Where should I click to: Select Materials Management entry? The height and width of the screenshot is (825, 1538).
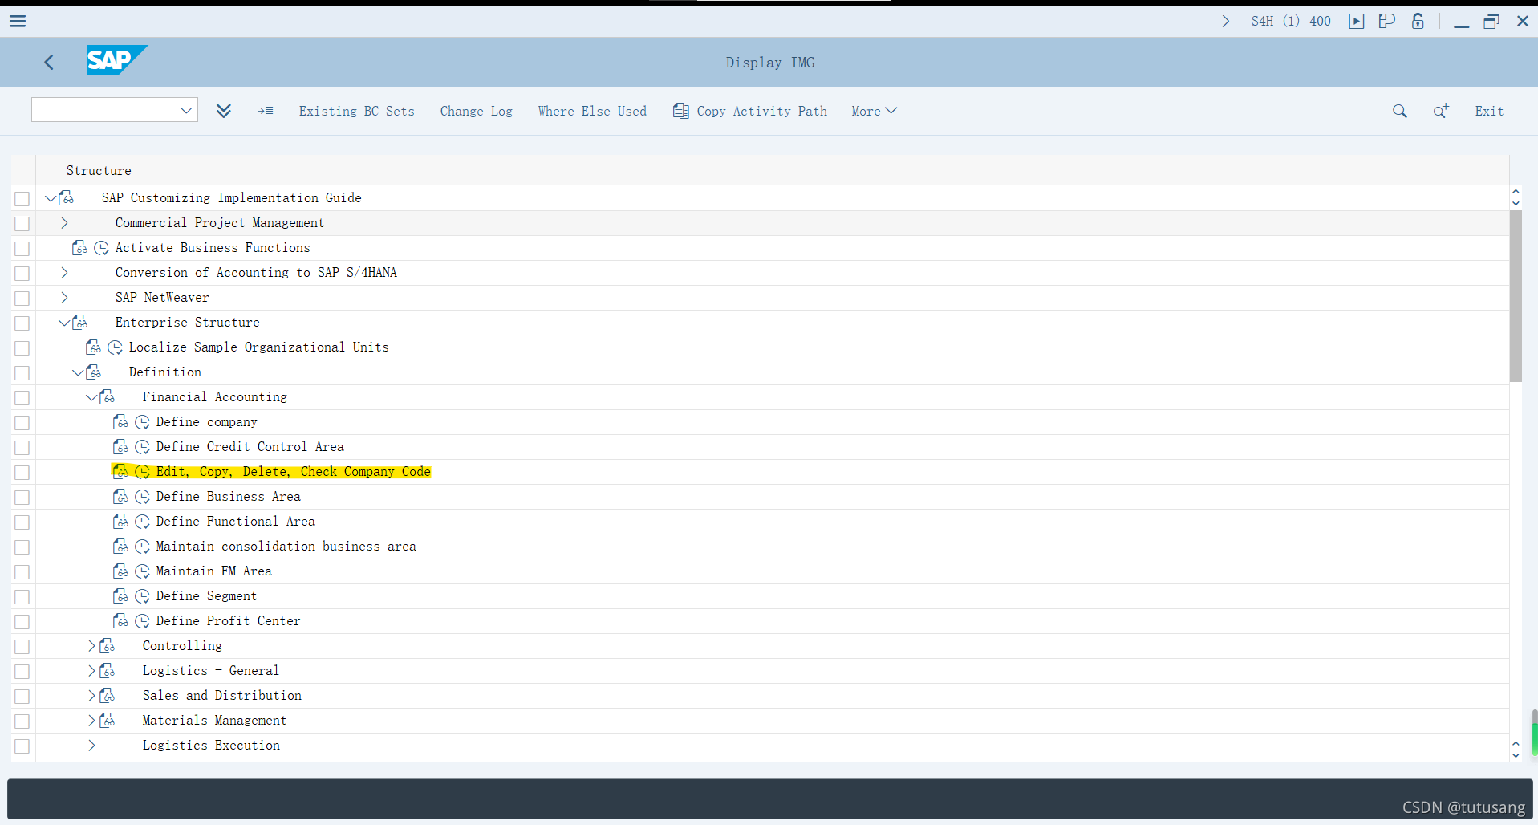(x=214, y=721)
